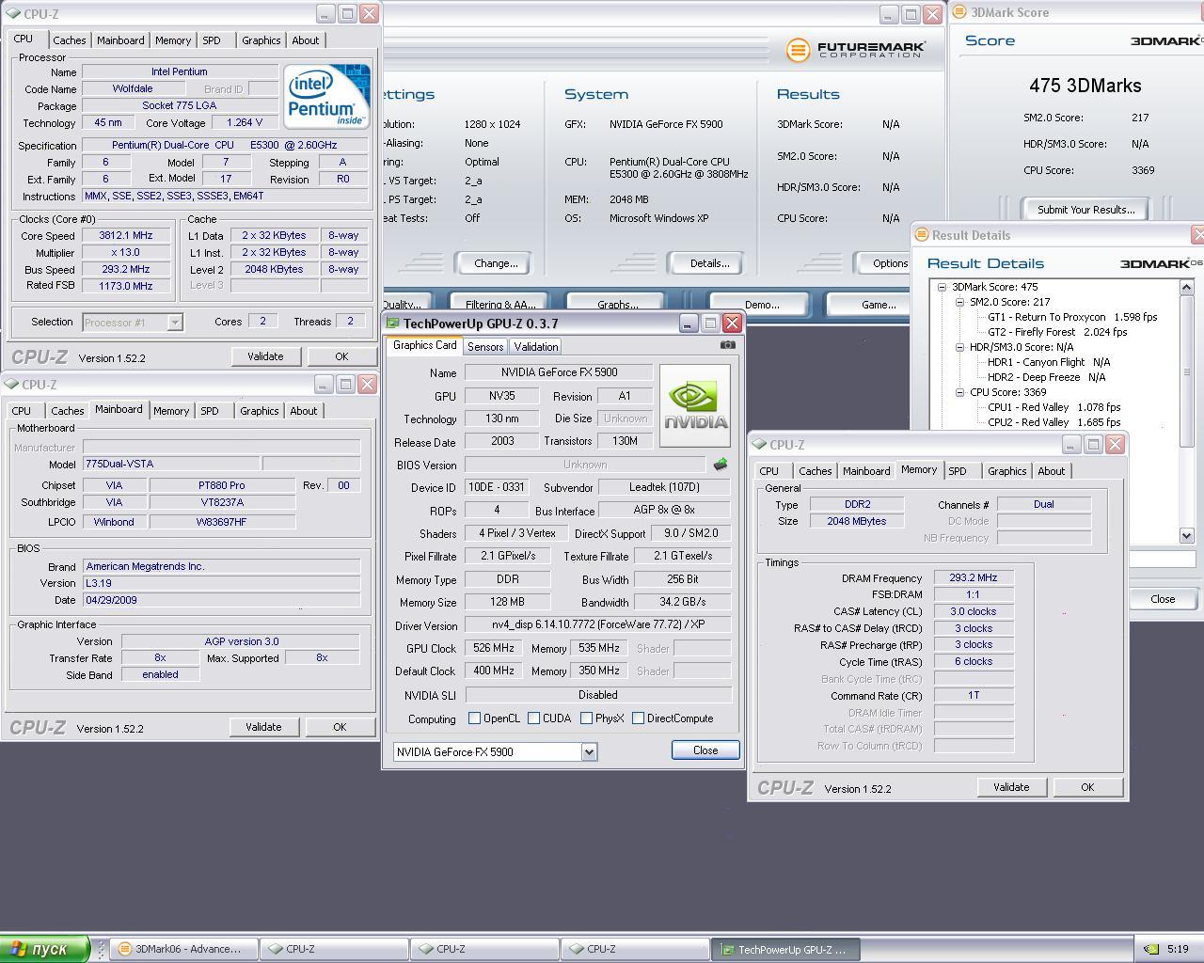Collapse the SM2.0 Score: 217 tree node

(959, 302)
